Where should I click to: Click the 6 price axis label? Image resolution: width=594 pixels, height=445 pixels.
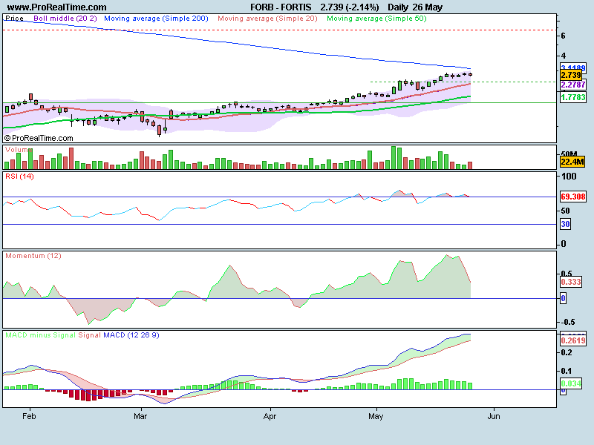563,36
